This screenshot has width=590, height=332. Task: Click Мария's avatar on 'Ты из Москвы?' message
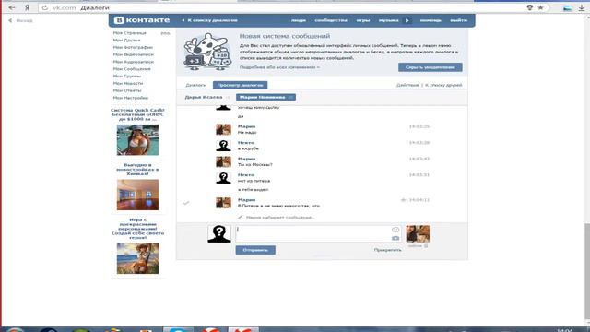(x=223, y=162)
